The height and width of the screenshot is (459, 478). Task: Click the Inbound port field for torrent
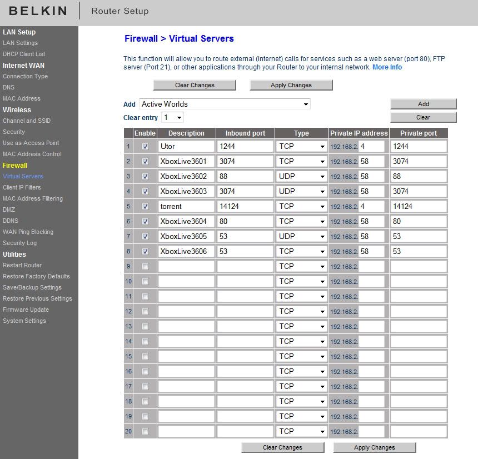244,207
